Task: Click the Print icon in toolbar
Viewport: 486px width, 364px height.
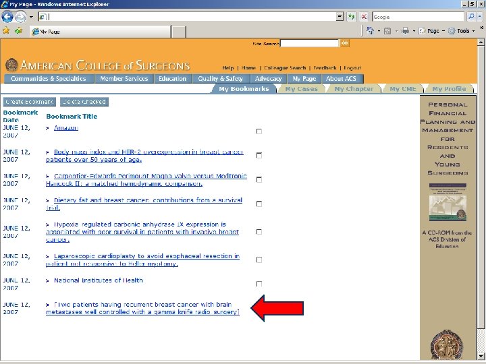Action: point(405,30)
